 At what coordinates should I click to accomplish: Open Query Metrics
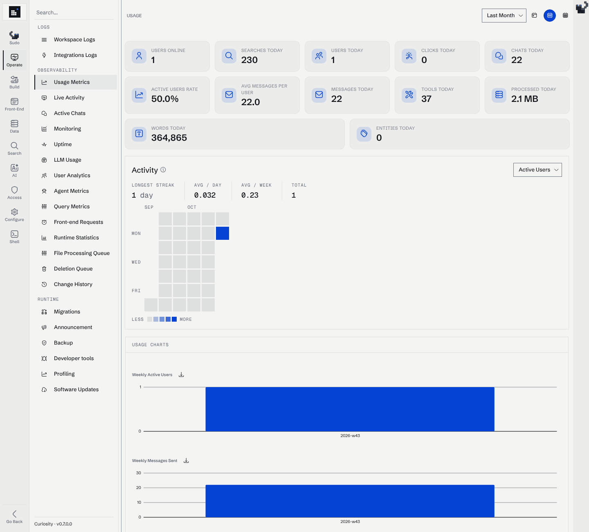pos(76,207)
